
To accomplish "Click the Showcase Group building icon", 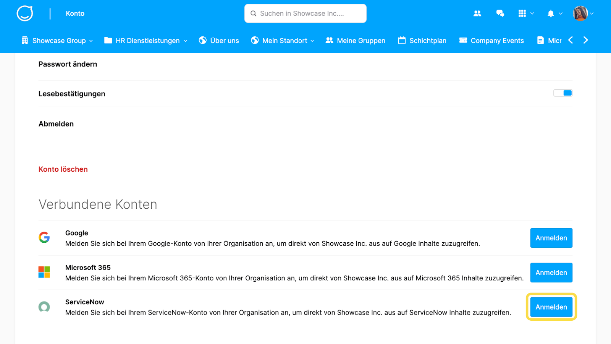I will pyautogui.click(x=25, y=41).
